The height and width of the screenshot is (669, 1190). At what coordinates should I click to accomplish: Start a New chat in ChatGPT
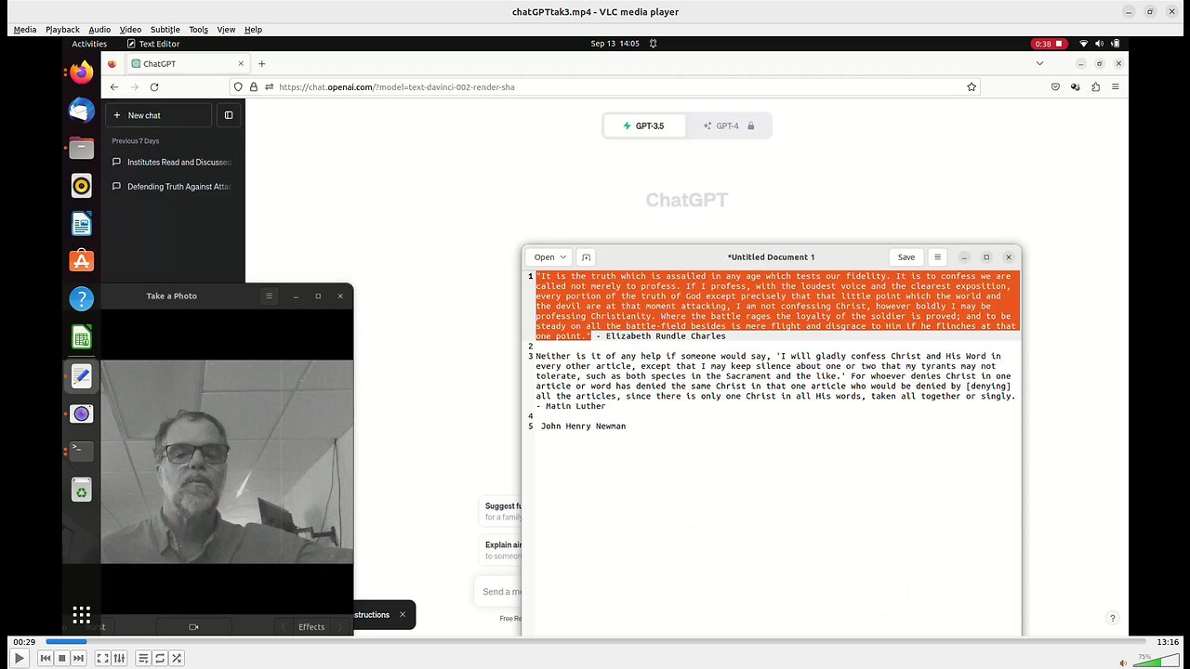coord(158,115)
